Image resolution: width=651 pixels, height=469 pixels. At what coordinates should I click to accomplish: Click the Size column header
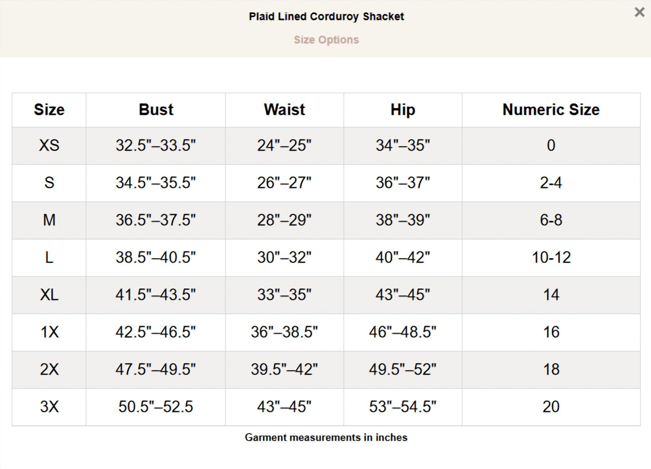(49, 110)
